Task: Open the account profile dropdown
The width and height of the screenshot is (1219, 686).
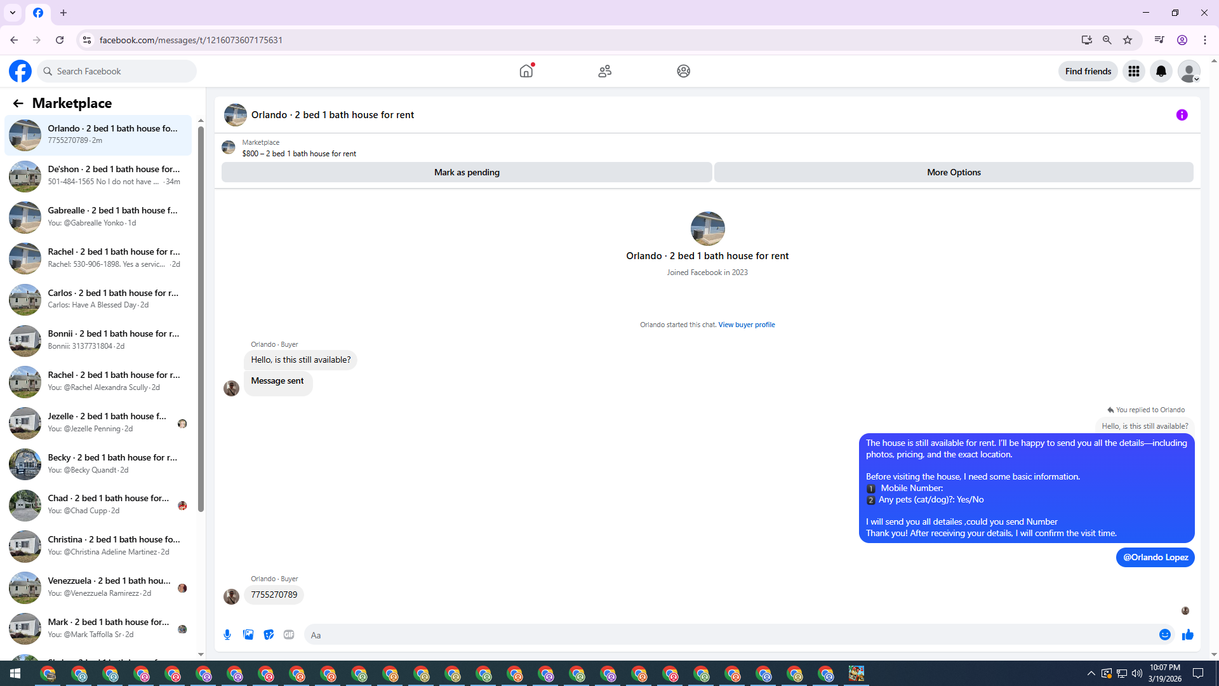Action: tap(1189, 71)
